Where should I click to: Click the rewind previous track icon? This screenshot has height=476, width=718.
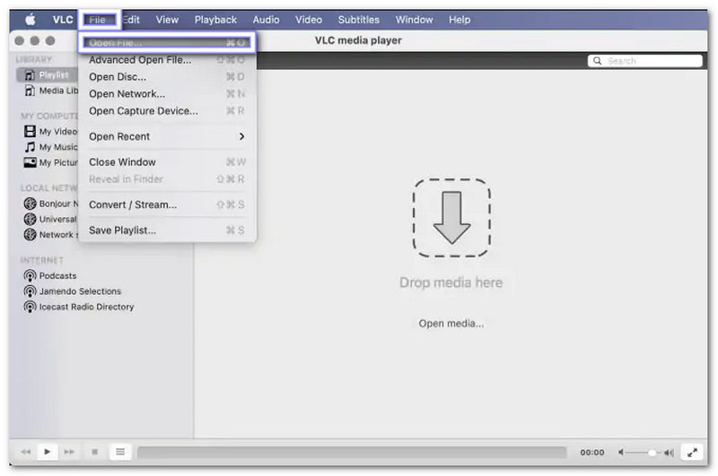pos(25,452)
